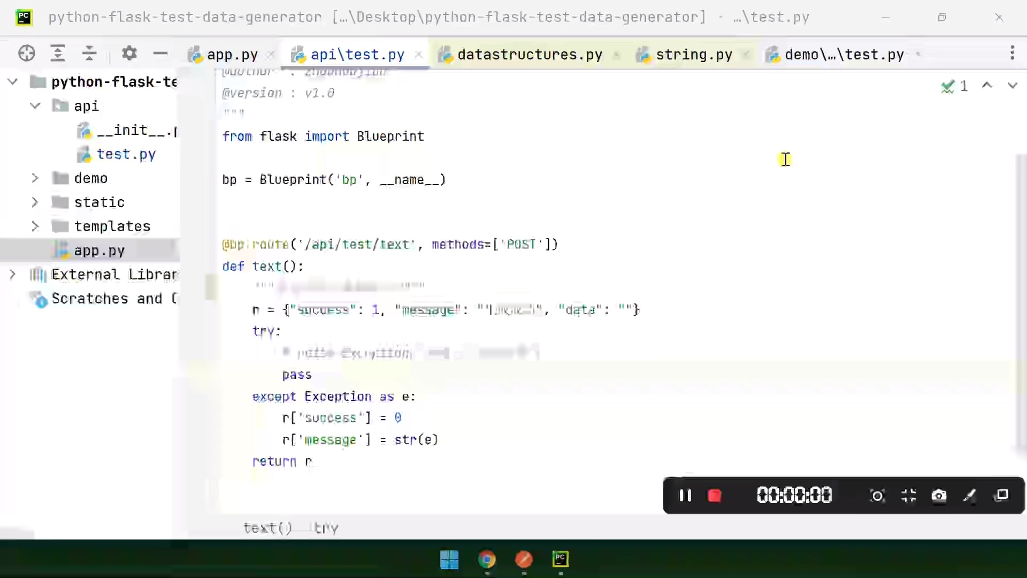Select the annotation pen tool
The image size is (1027, 578).
coord(970,496)
